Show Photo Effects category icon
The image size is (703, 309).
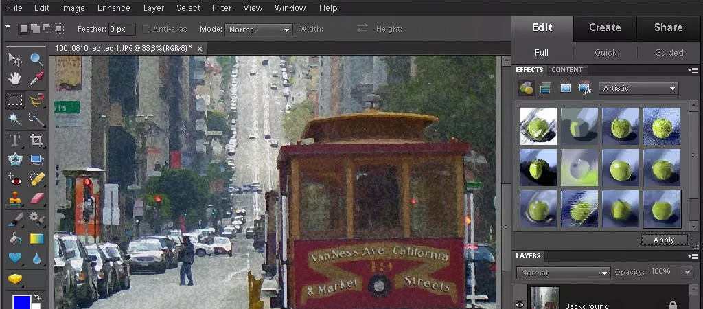[x=566, y=89]
